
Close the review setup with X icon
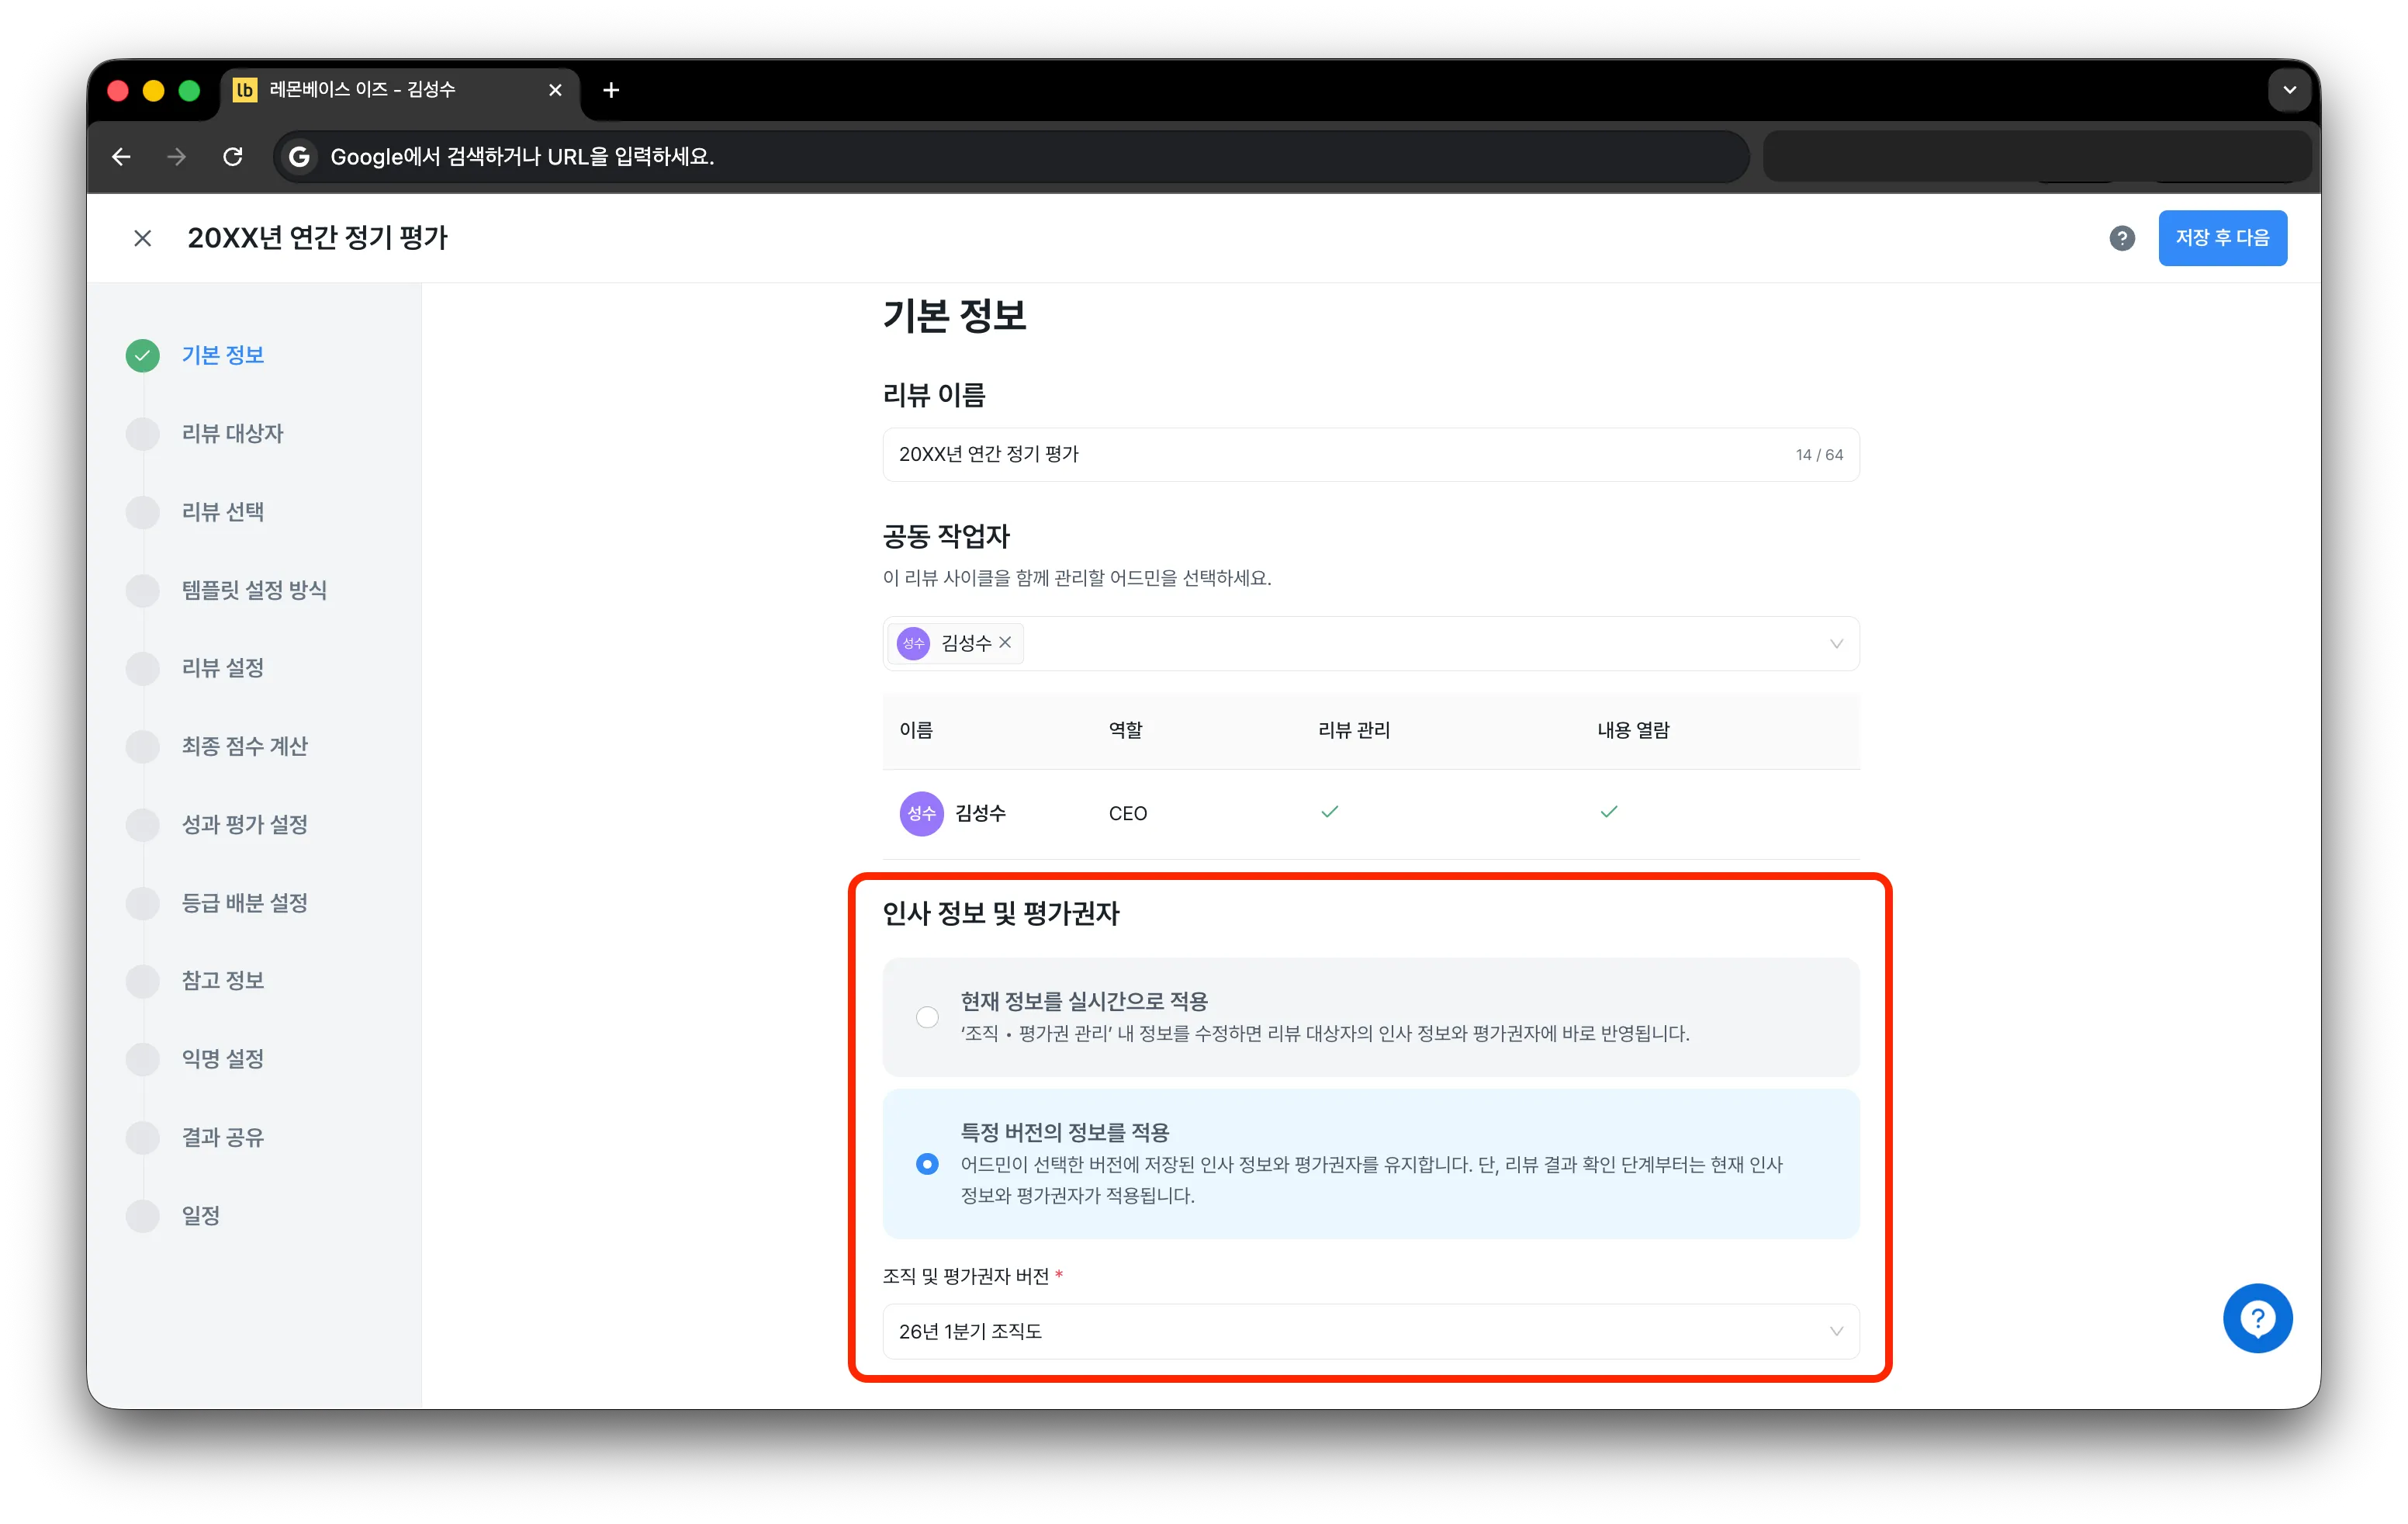tap(143, 238)
